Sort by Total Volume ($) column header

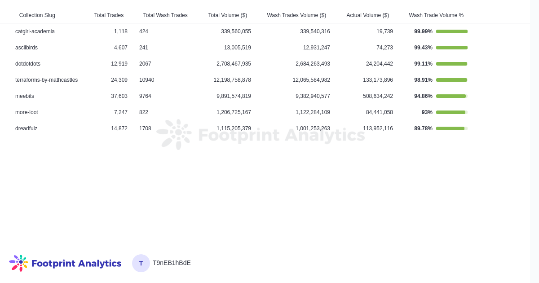(x=227, y=15)
